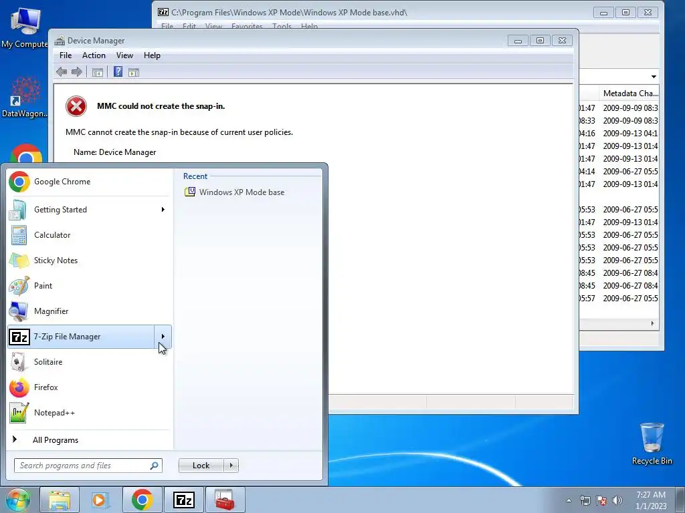Launch Solitaire from Start menu
Image resolution: width=685 pixels, height=513 pixels.
[90, 361]
